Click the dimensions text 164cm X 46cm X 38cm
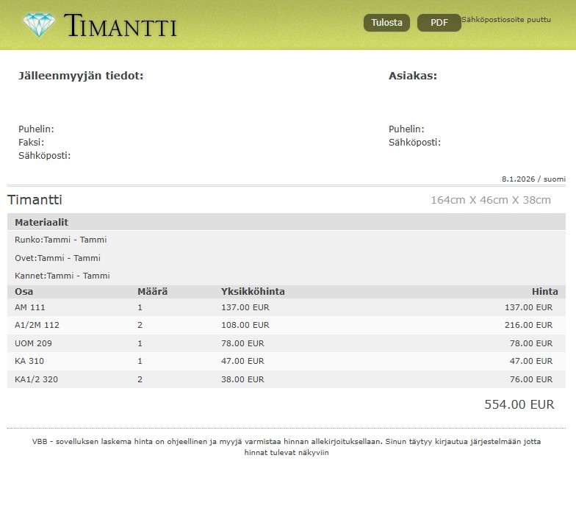 (490, 200)
